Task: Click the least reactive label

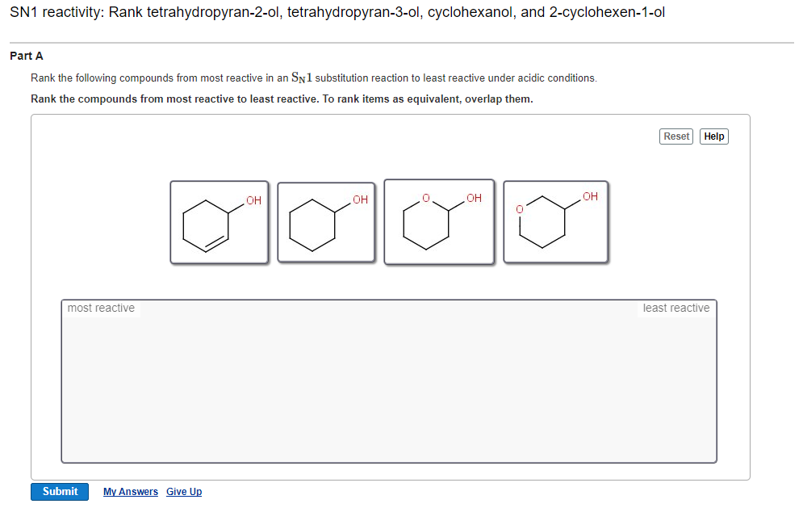Action: click(675, 308)
